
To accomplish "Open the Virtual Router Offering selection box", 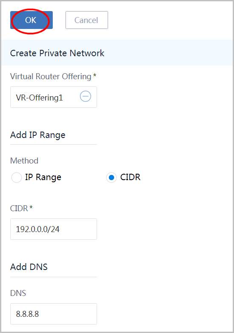I will pos(54,97).
